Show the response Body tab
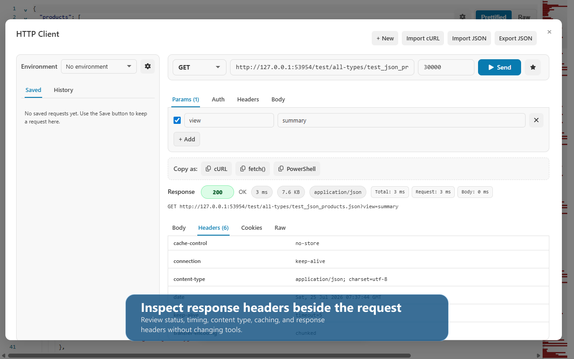The width and height of the screenshot is (574, 359). (179, 228)
